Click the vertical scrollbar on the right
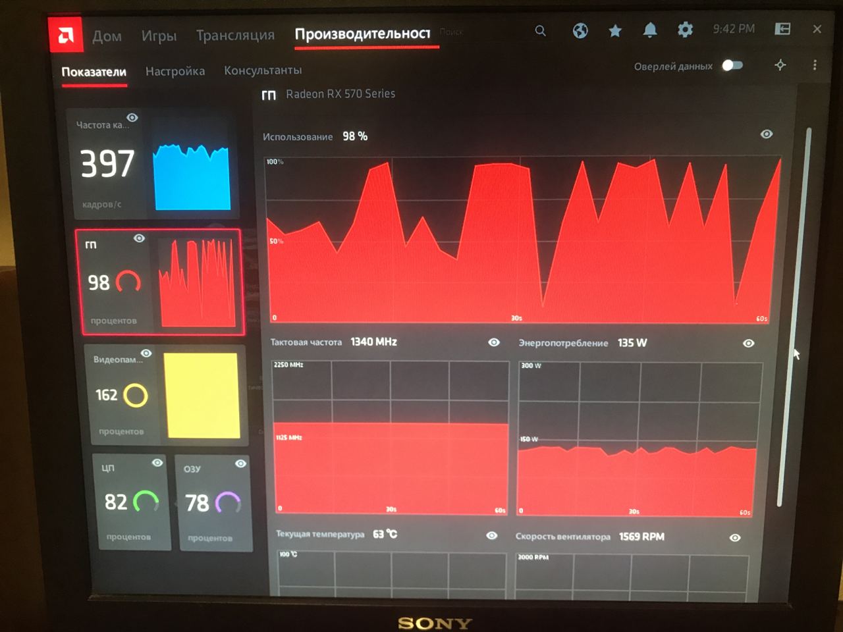This screenshot has width=843, height=632. click(x=794, y=316)
